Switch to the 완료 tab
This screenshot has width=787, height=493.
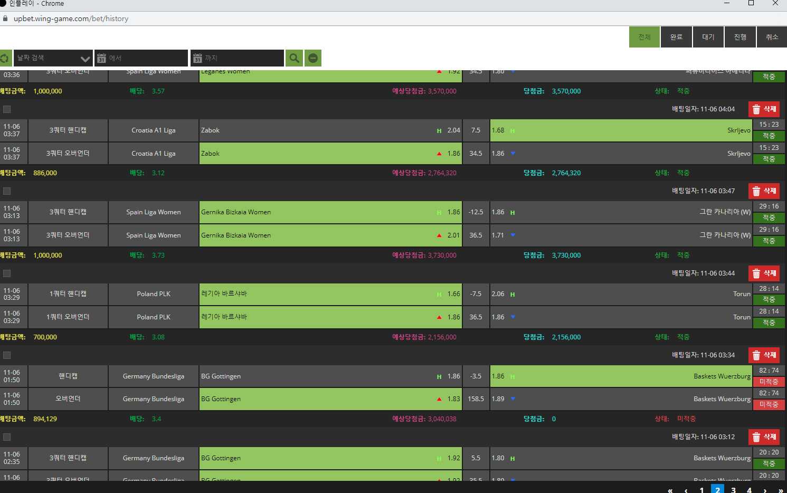[676, 37]
